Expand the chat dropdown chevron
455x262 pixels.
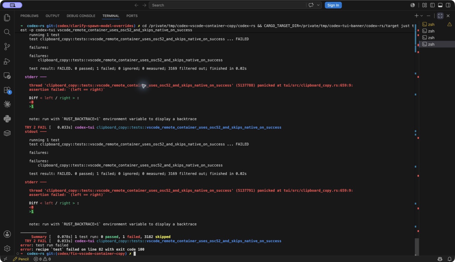318,5
